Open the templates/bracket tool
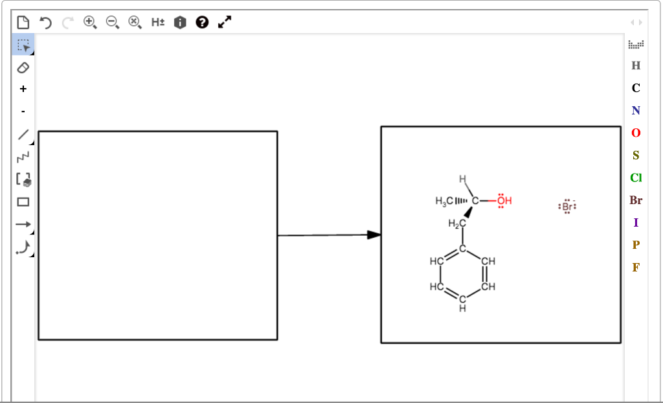The width and height of the screenshot is (663, 403). (23, 179)
